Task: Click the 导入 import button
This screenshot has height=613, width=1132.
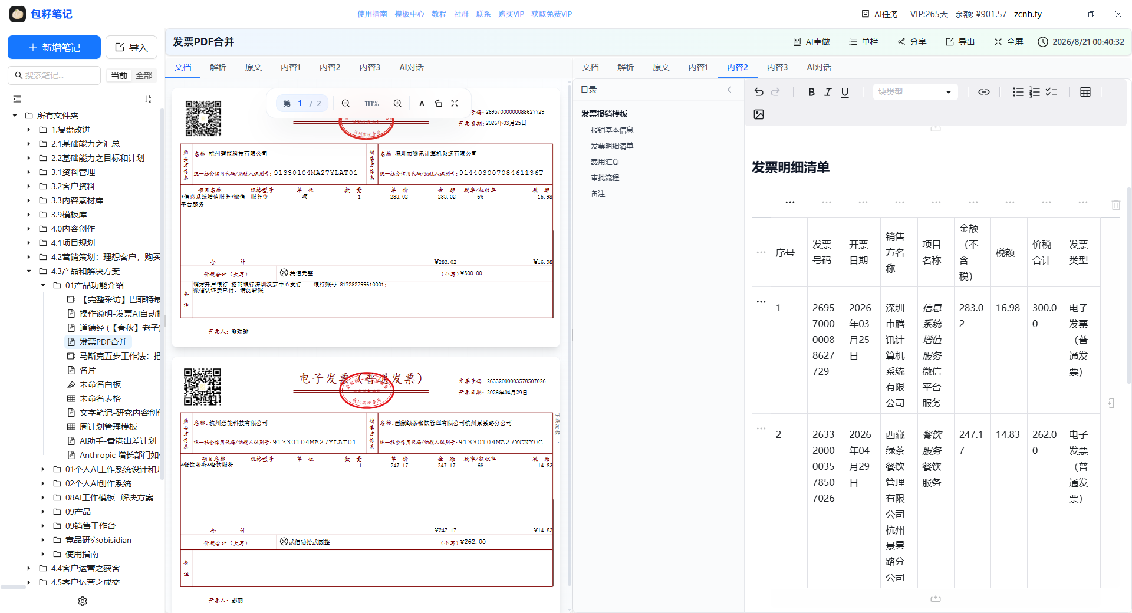Action: (x=131, y=47)
